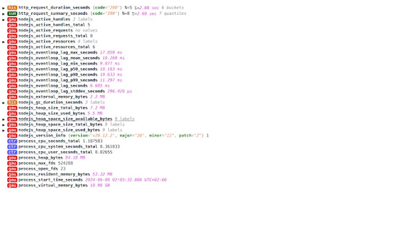The image size is (394, 246).
Task: Select metric name nodejs_eventloop_lag_seconds
Action: pos(53,86)
